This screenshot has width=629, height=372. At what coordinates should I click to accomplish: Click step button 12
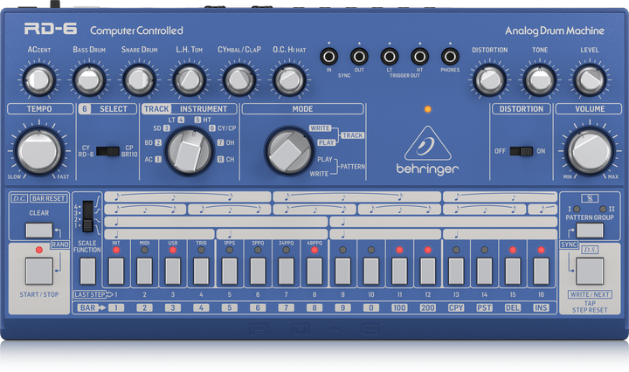point(427,272)
